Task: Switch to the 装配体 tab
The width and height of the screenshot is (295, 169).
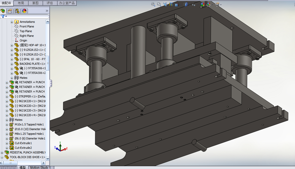Action: [6, 3]
